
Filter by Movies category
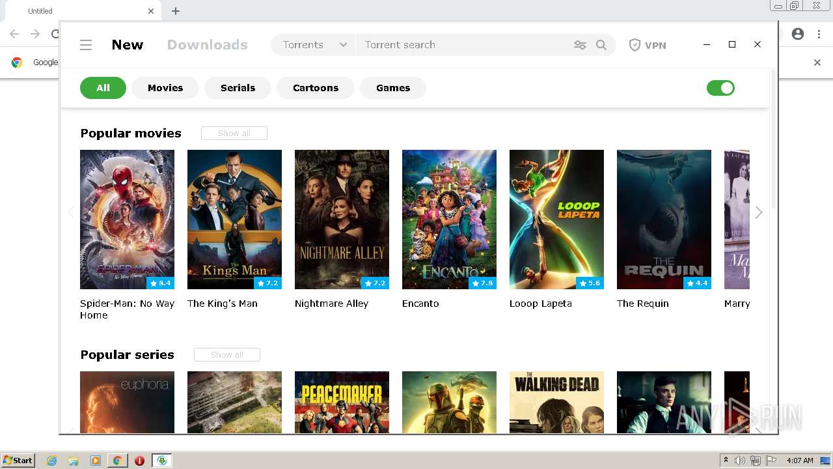click(165, 88)
